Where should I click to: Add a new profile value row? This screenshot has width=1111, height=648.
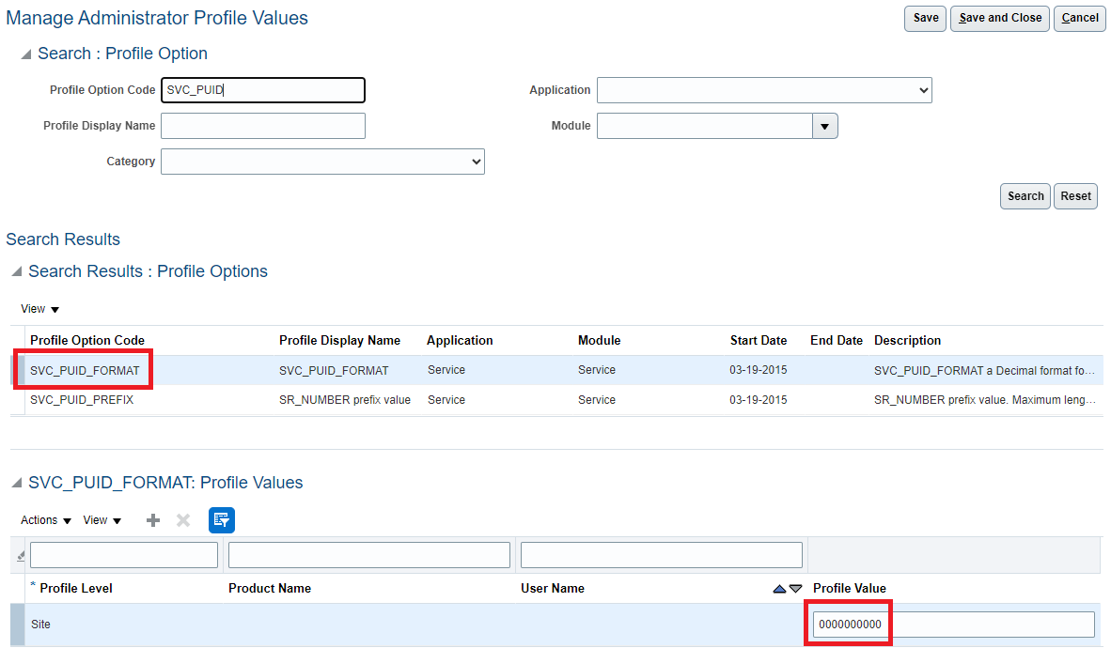click(x=152, y=519)
